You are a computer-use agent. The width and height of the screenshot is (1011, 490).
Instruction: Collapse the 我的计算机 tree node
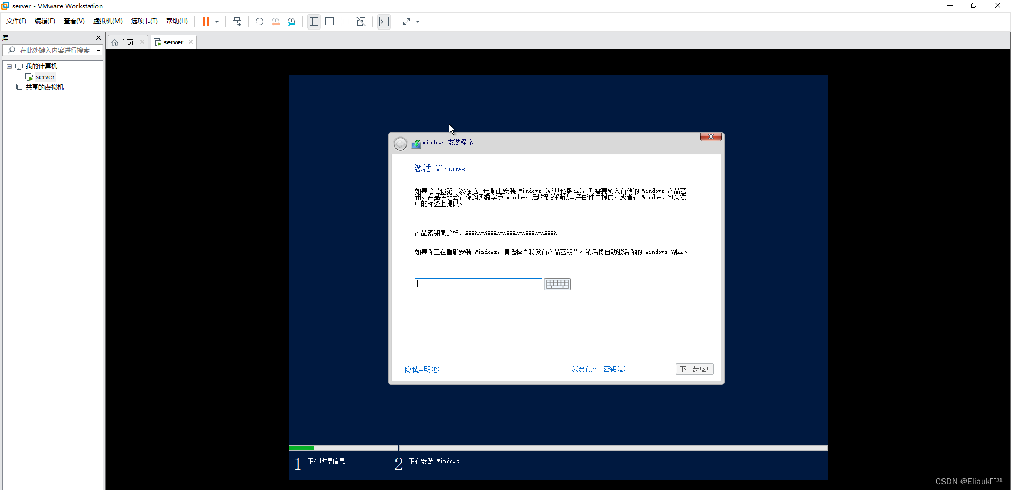point(8,66)
